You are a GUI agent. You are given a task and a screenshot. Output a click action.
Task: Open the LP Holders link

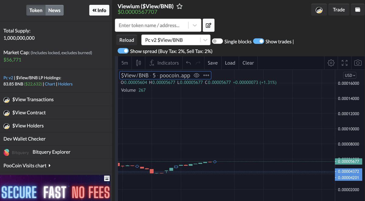[65, 84]
